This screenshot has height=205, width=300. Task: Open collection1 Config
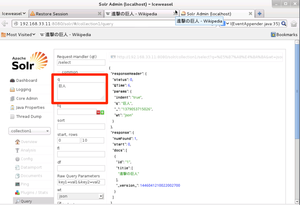pyautogui.click(x=27, y=159)
